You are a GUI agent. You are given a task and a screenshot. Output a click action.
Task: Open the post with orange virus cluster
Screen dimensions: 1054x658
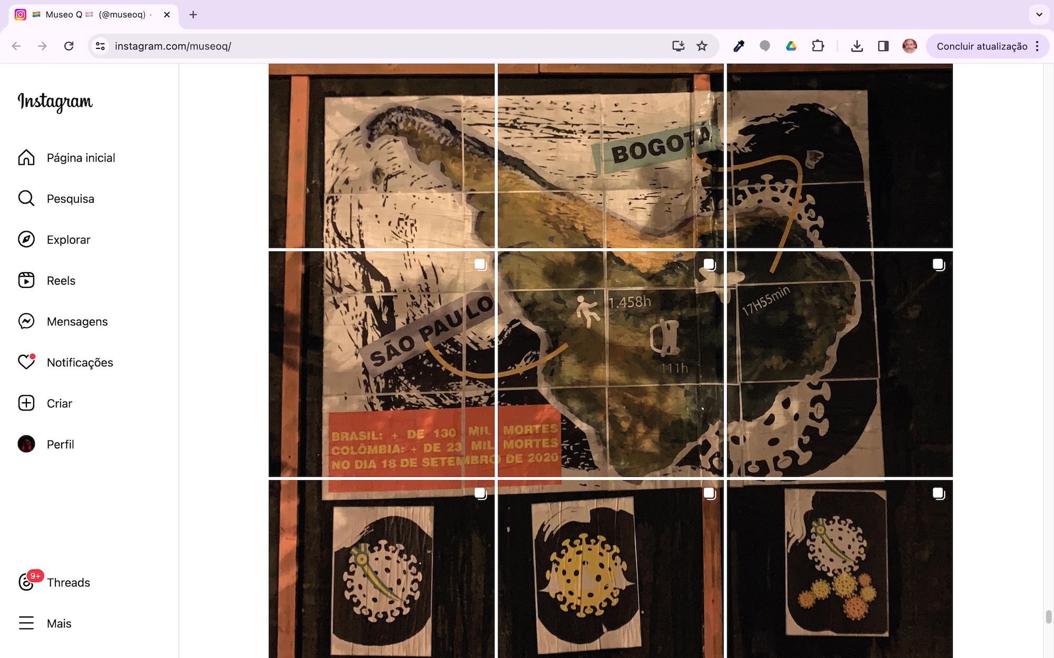[840, 569]
